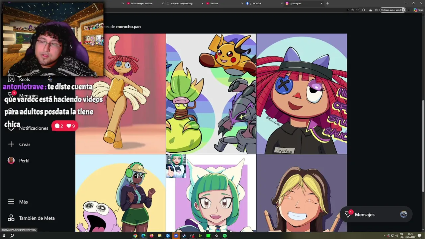Open Copilot Chat button
This screenshot has height=239, width=425.
click(418, 10)
